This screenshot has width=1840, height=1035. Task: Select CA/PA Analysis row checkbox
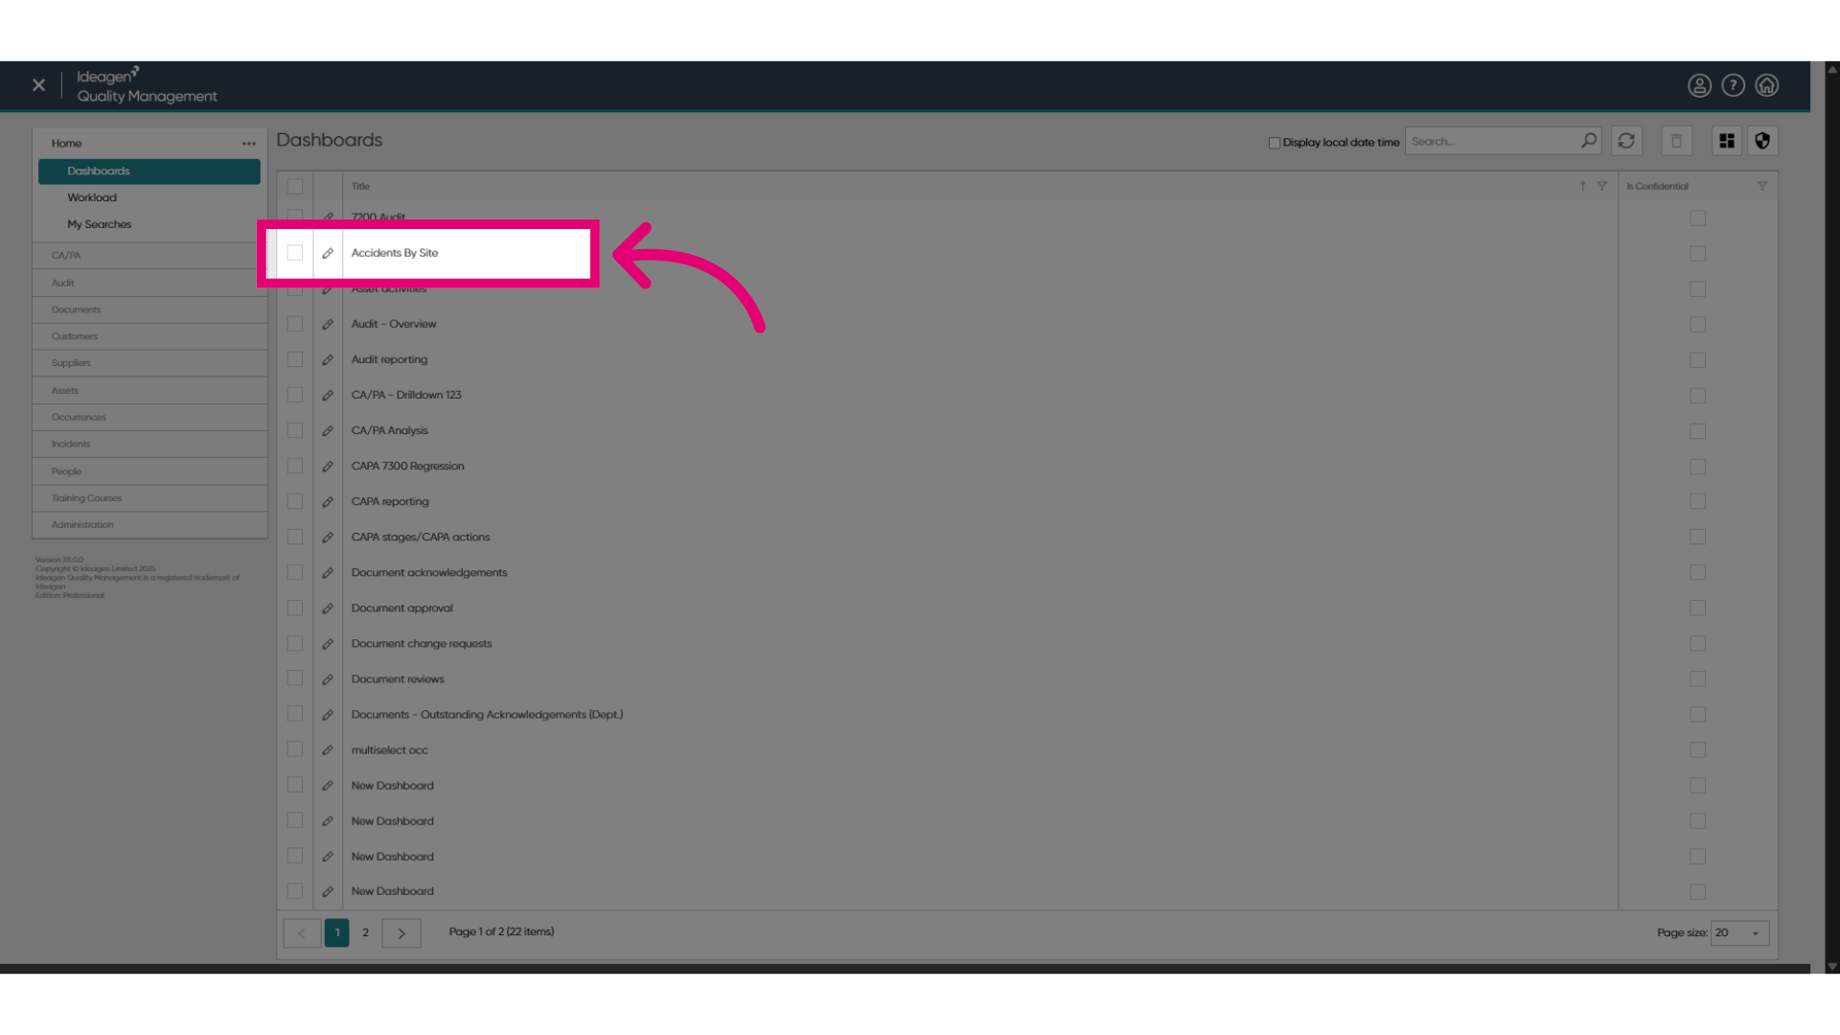[295, 430]
